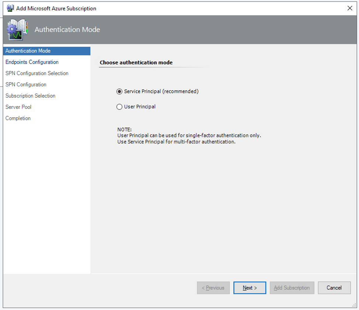Viewport: 359px width, 310px height.
Task: Close the Add Microsoft Azure Subscription dialog
Action: [x=350, y=8]
